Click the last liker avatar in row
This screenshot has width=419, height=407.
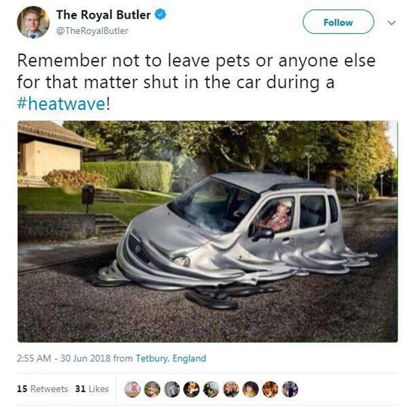[290, 389]
